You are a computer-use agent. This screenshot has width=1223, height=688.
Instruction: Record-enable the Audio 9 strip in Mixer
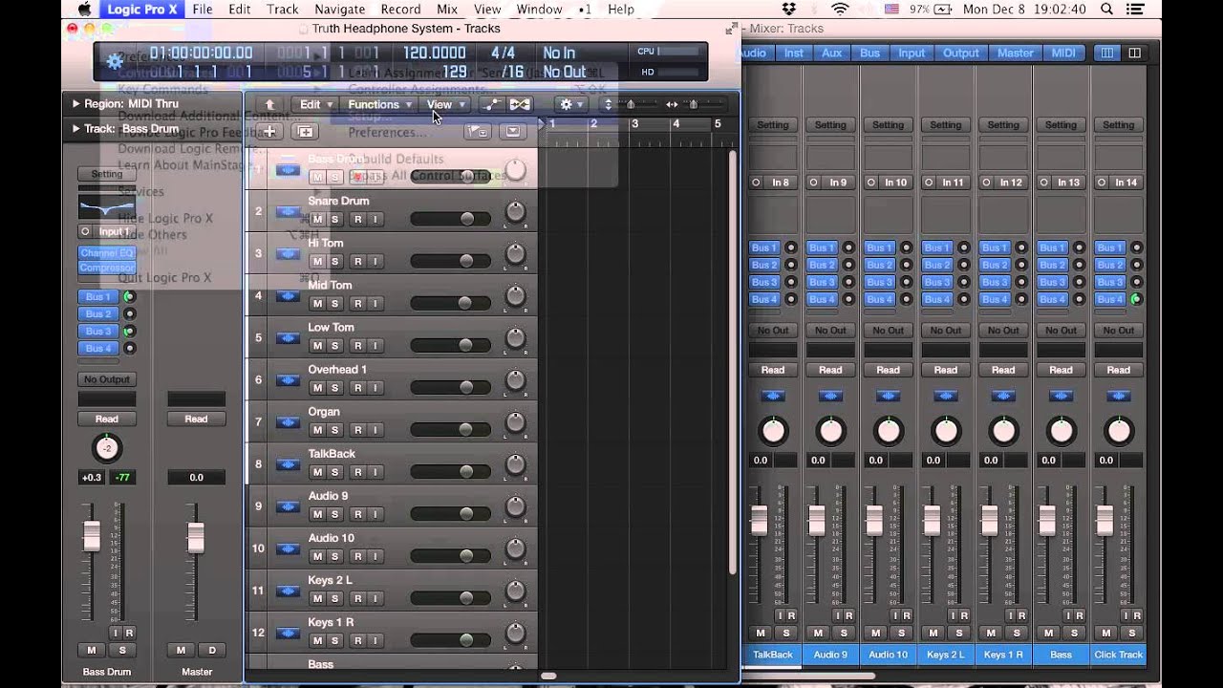point(849,615)
